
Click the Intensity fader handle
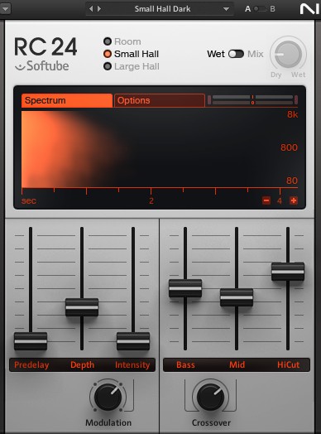(x=133, y=341)
